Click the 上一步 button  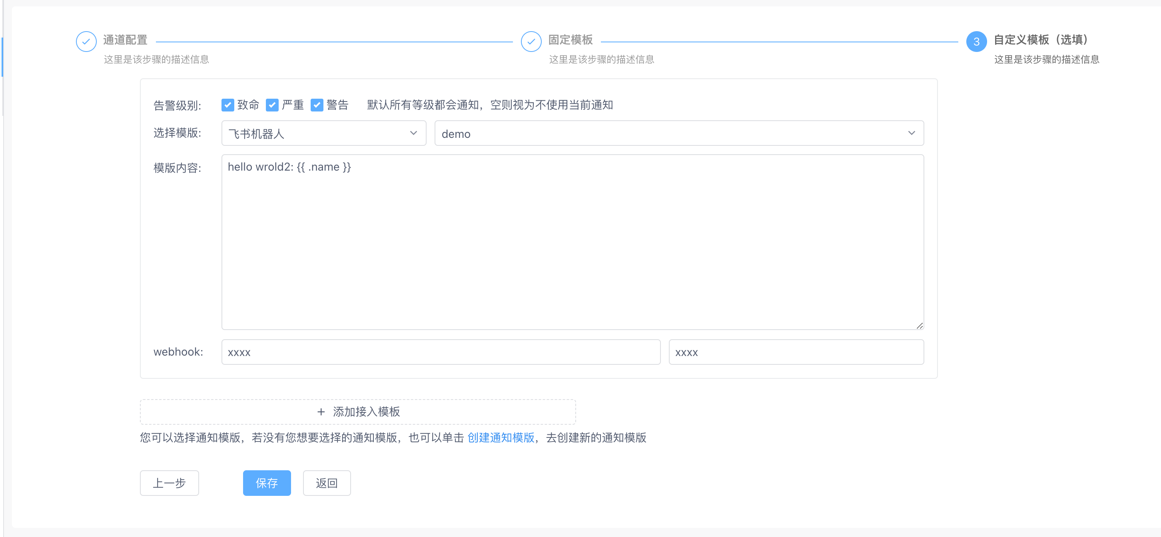[x=169, y=483]
